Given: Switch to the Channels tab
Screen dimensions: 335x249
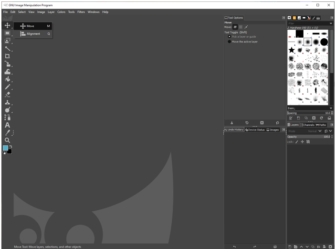Looking at the screenshot, I should (307, 125).
